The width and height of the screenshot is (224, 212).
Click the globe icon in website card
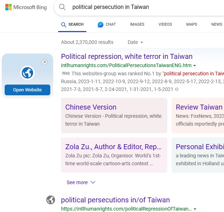(27, 72)
